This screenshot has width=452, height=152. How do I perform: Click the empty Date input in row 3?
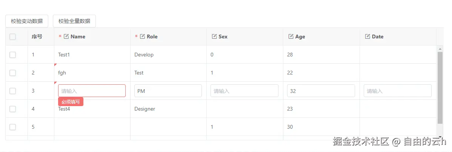(397, 91)
